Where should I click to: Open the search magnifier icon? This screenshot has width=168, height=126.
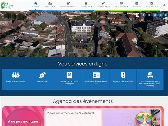[x=164, y=5]
